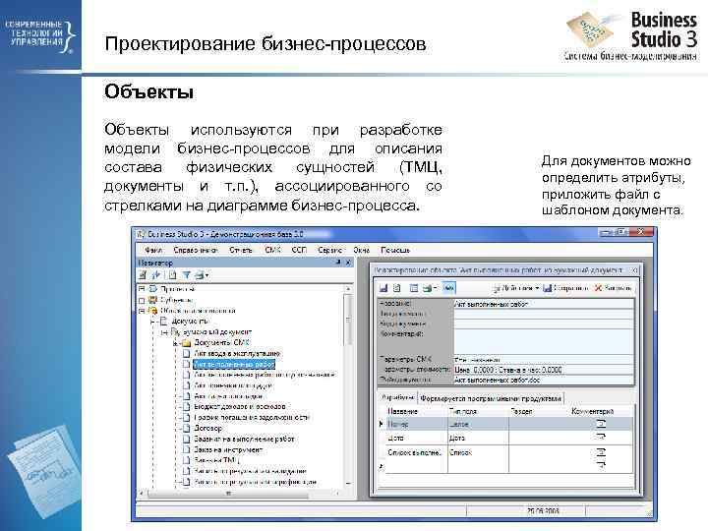This screenshot has height=531, width=708.
Task: Switch to the Атрибуты tab
Action: [x=397, y=398]
